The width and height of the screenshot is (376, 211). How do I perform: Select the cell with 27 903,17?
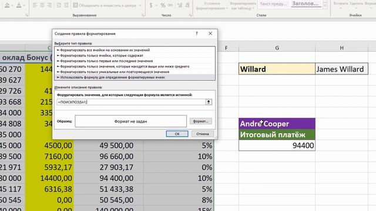[x=109, y=167]
